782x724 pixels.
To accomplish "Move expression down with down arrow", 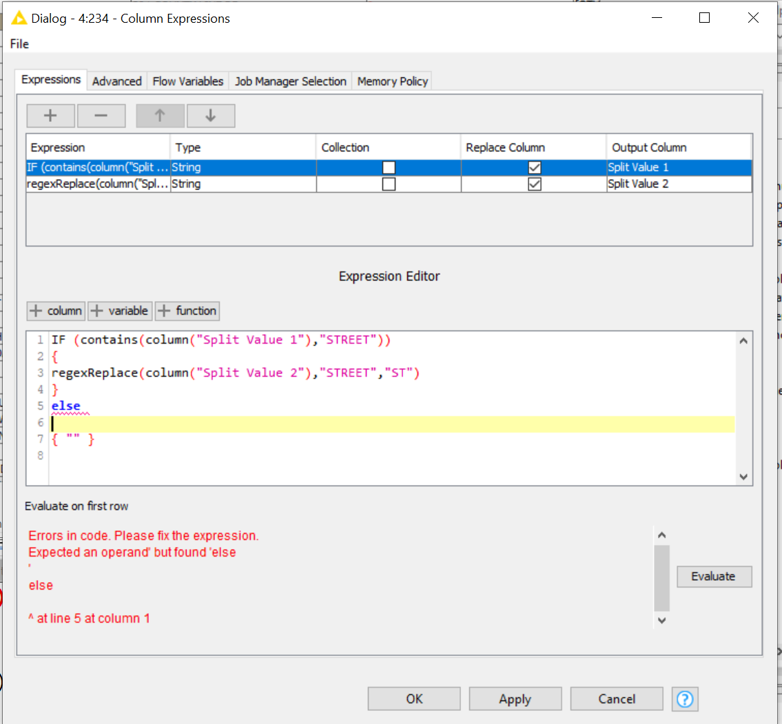I will (x=211, y=116).
